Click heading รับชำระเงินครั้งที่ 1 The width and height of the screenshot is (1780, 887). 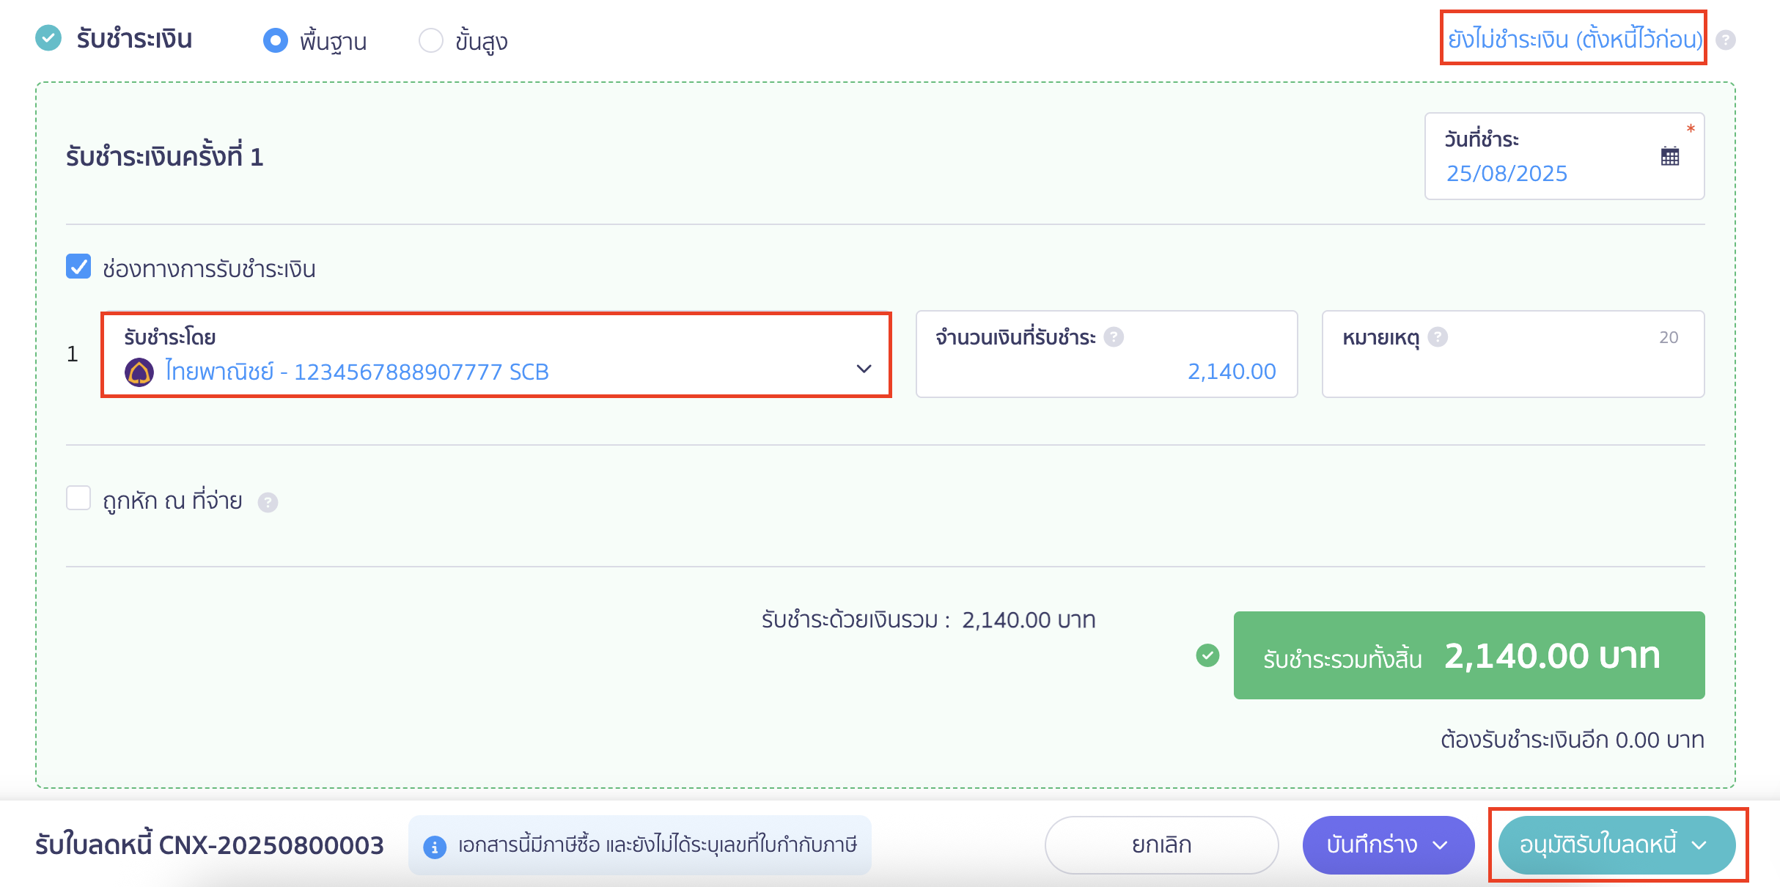164,157
